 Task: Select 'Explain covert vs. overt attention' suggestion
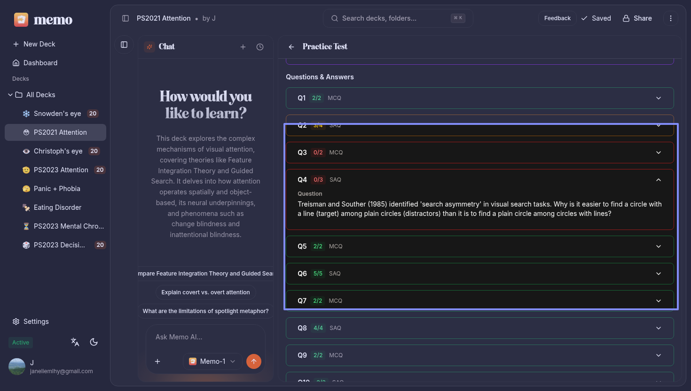click(x=205, y=292)
